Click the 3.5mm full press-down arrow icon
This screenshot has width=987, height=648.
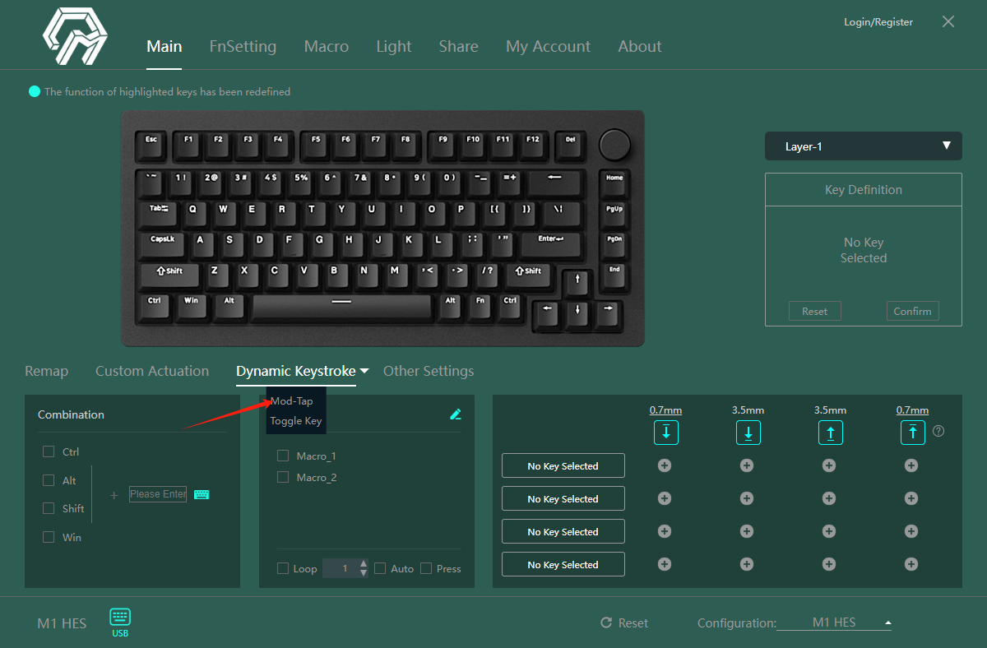click(748, 433)
